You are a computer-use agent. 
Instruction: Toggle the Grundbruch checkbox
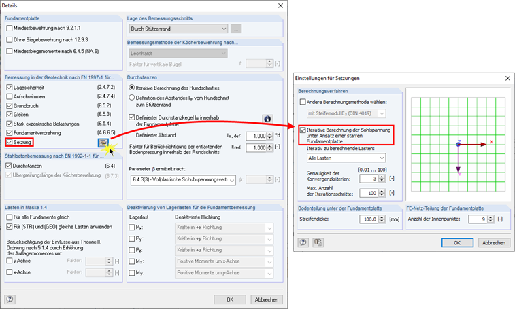[x=10, y=106]
